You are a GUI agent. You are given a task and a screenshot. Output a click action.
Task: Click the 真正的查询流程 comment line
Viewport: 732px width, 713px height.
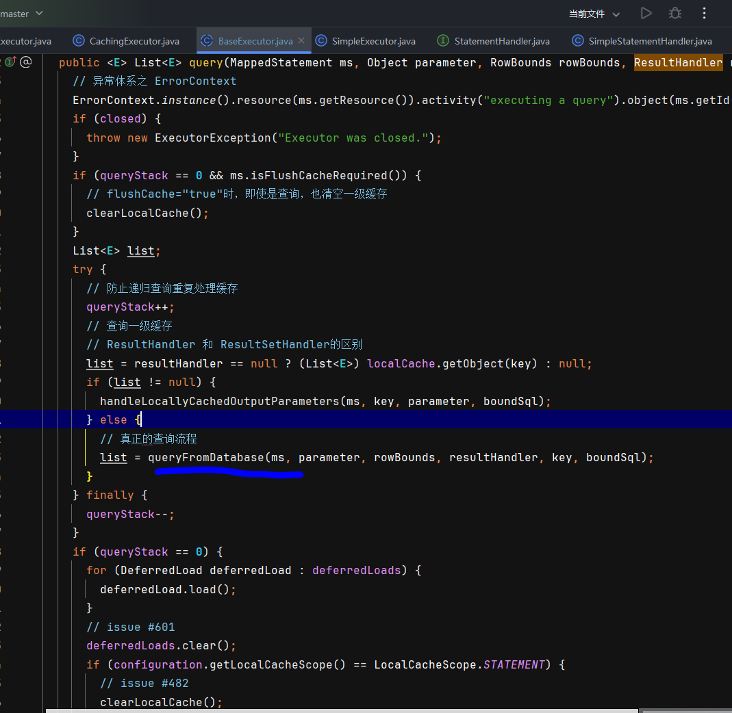149,439
